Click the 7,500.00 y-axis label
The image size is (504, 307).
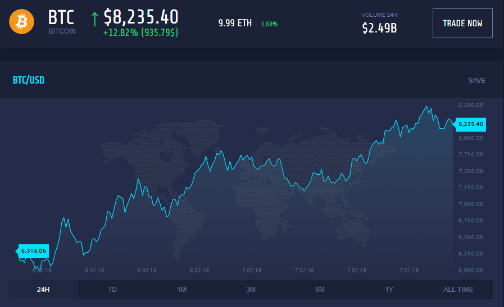click(471, 171)
